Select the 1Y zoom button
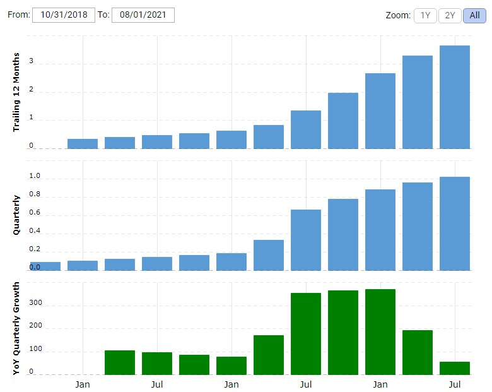 point(425,15)
